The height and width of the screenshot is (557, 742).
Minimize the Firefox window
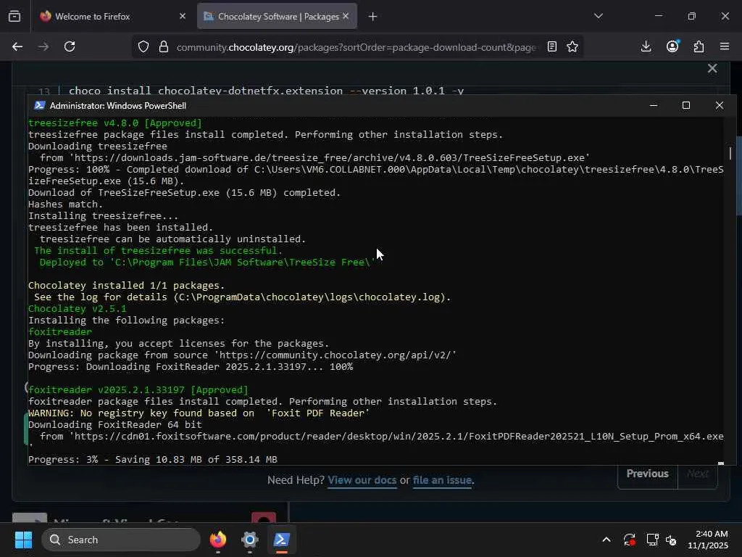pyautogui.click(x=658, y=16)
